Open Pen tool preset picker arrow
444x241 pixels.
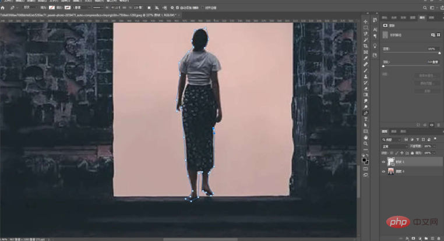click(x=17, y=8)
